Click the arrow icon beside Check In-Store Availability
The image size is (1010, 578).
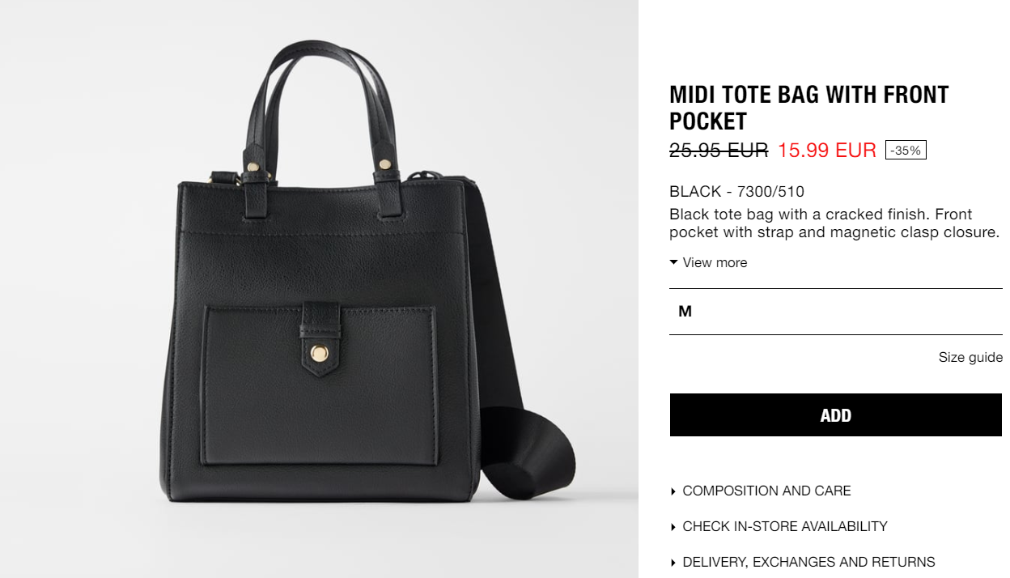click(x=673, y=527)
